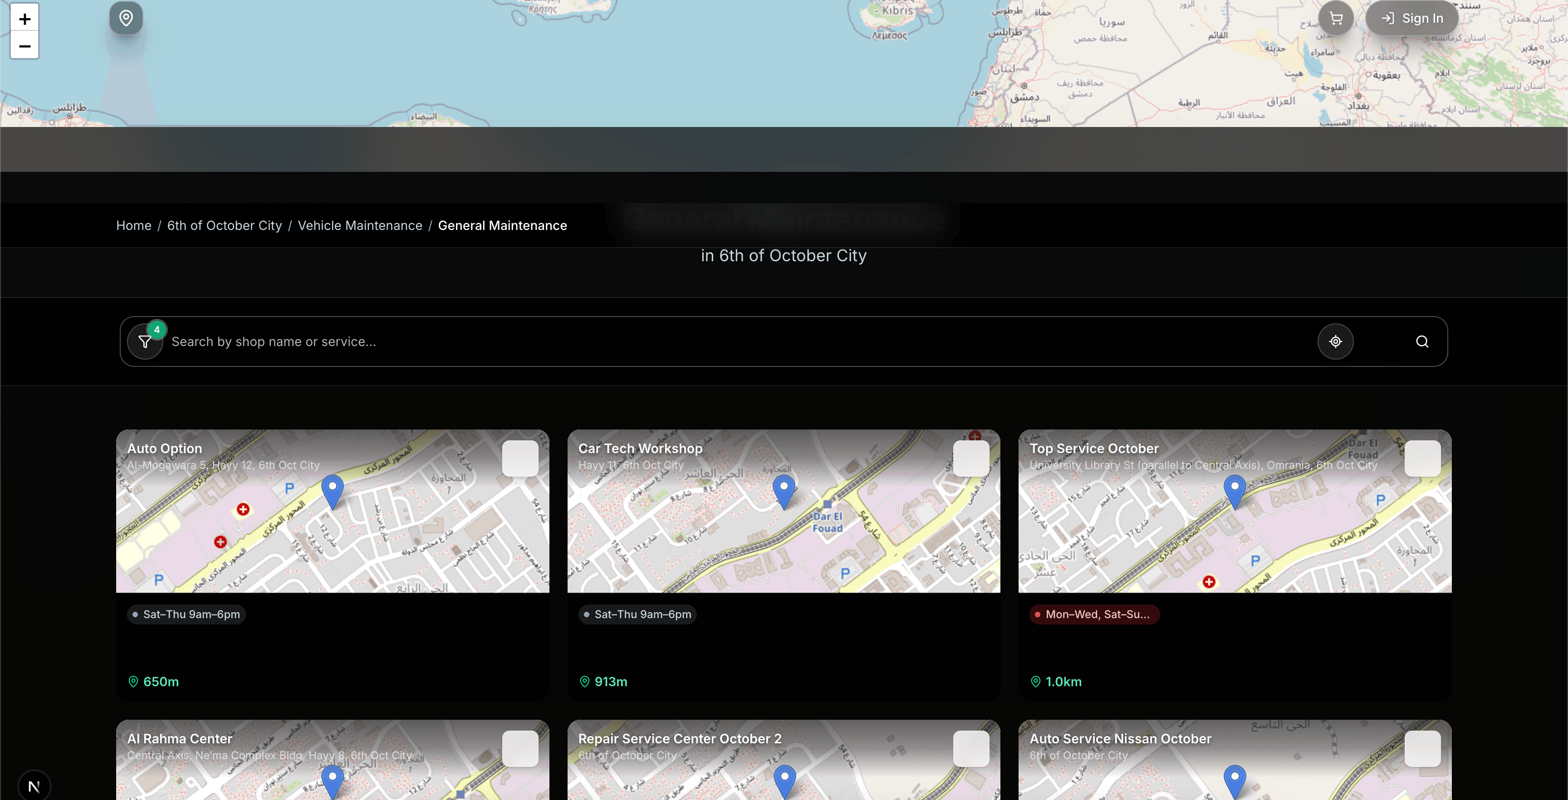Open the Car Tech Workshop card title
This screenshot has height=800, width=1568.
[640, 449]
